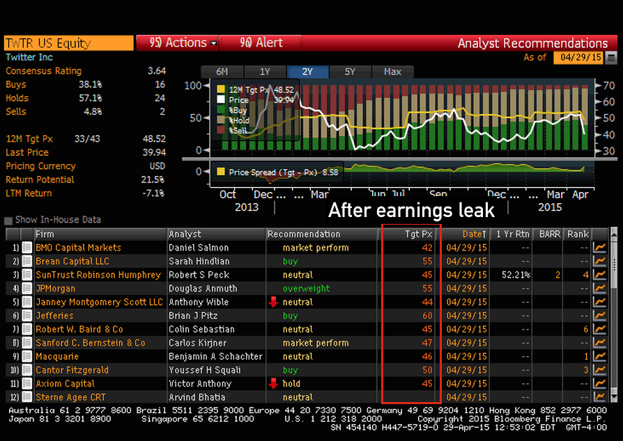Sort by the 1 Yr Rtn column header

[x=512, y=234]
